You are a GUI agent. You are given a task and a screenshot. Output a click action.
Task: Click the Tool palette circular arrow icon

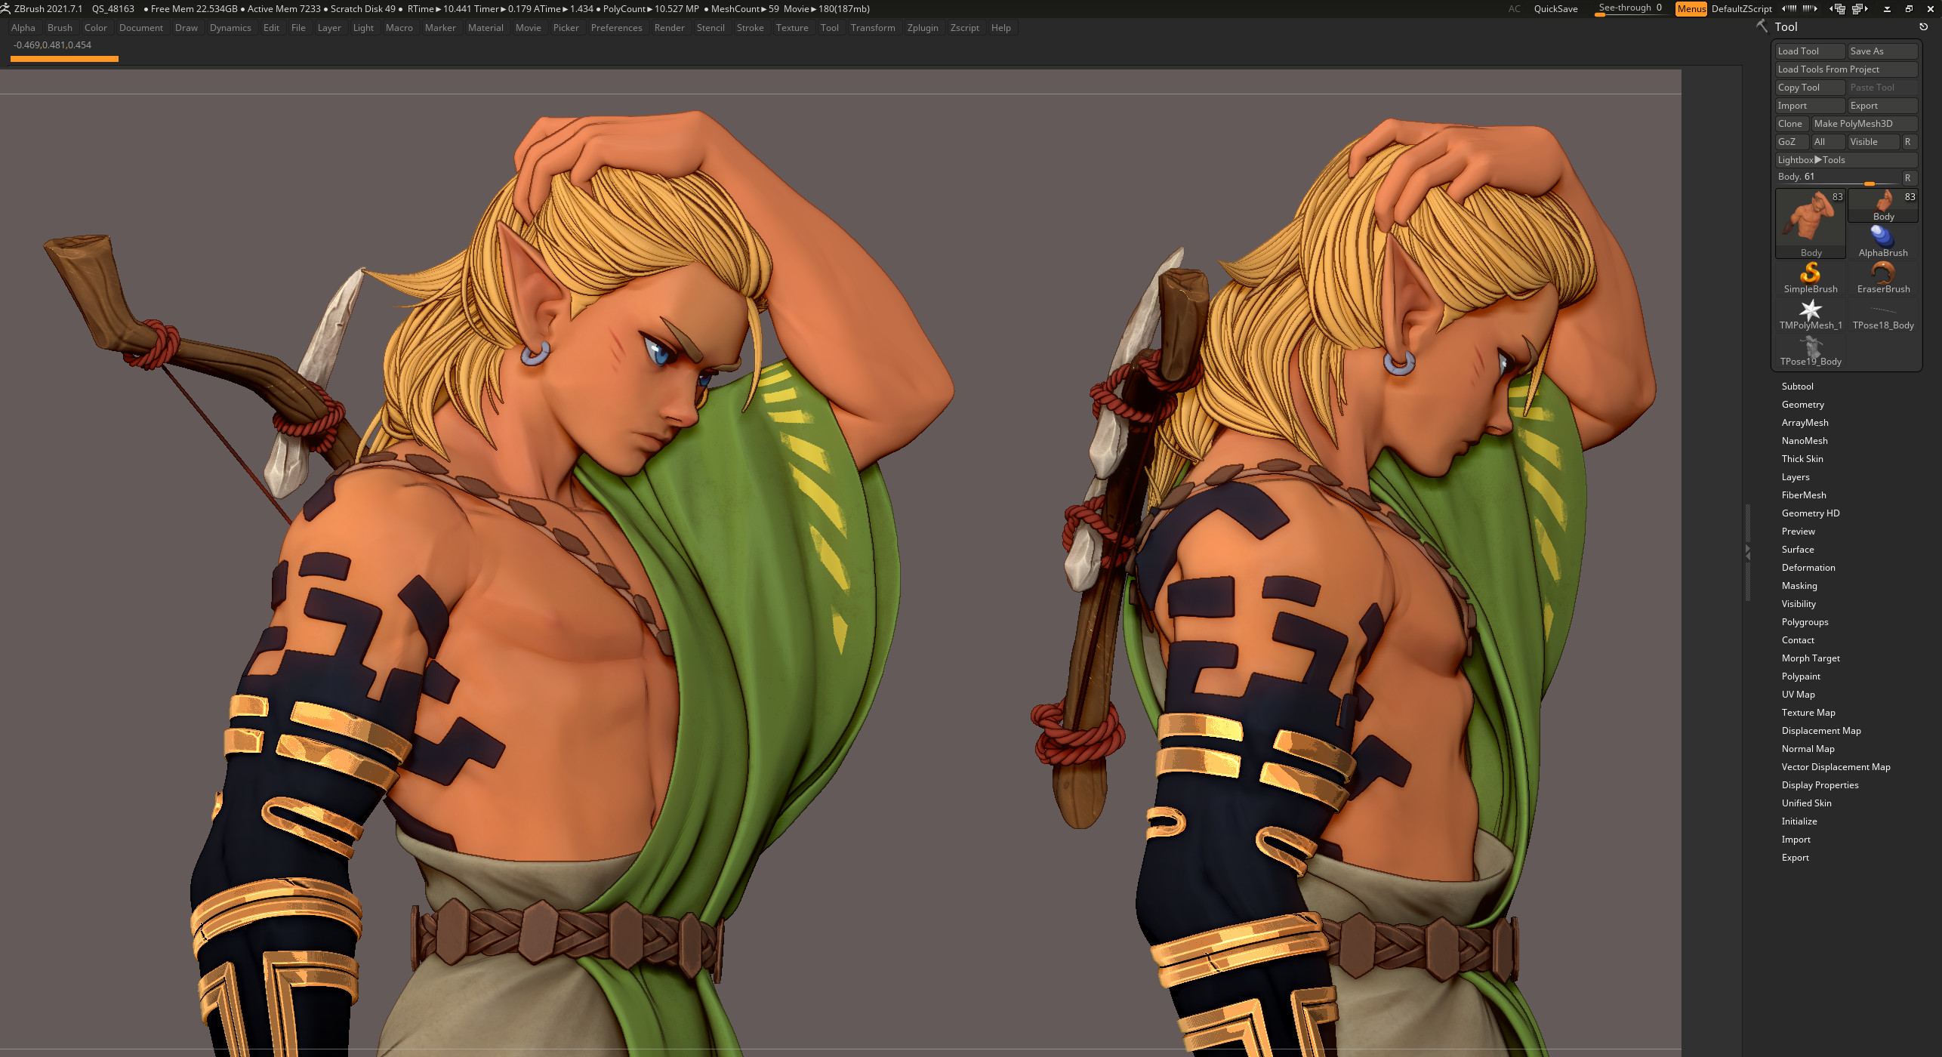point(1923,26)
